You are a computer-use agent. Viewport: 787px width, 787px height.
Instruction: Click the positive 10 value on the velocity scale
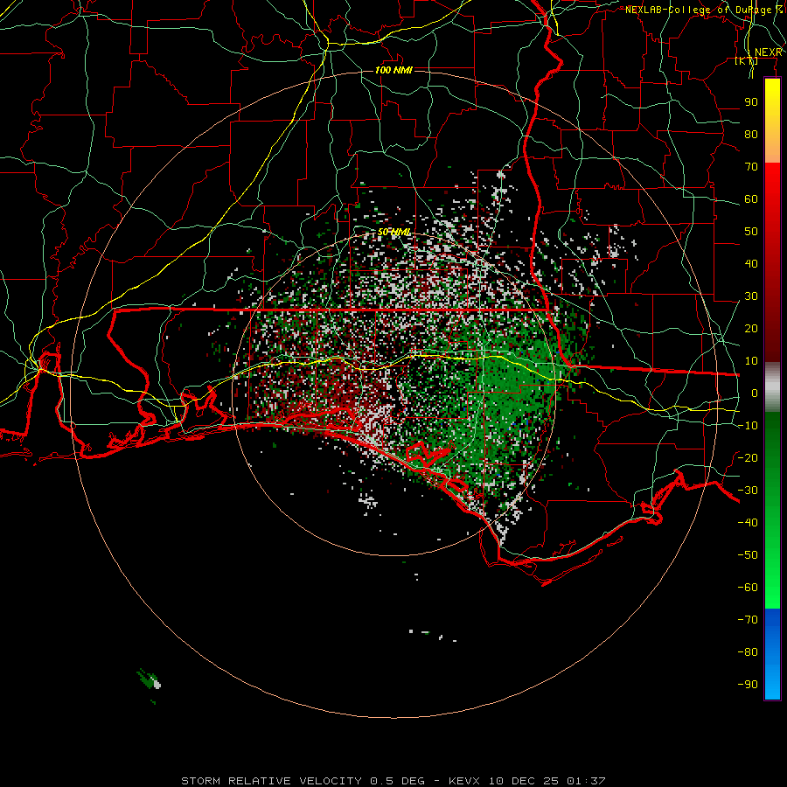coord(751,361)
